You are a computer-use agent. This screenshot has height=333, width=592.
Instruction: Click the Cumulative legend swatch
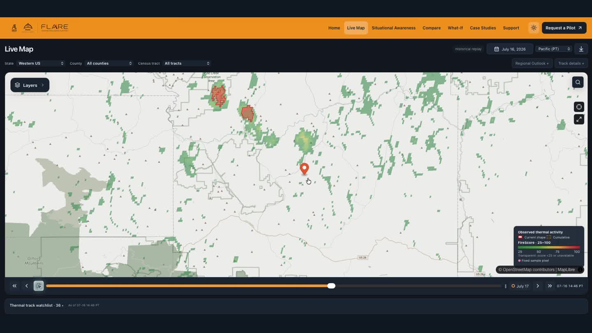(549, 237)
